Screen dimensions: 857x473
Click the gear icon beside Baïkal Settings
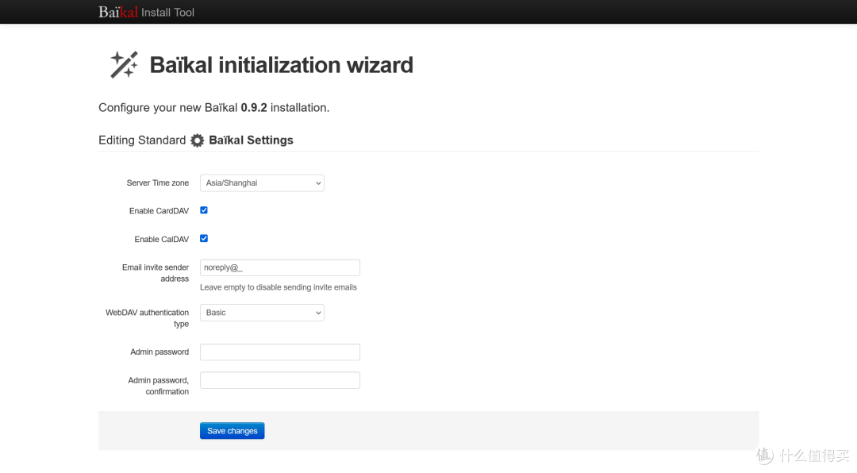[198, 140]
